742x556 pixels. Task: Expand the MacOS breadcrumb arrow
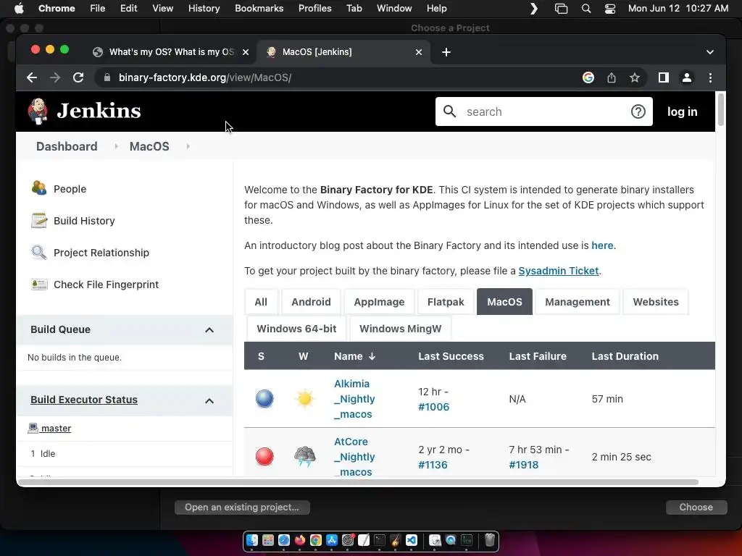[x=188, y=146]
